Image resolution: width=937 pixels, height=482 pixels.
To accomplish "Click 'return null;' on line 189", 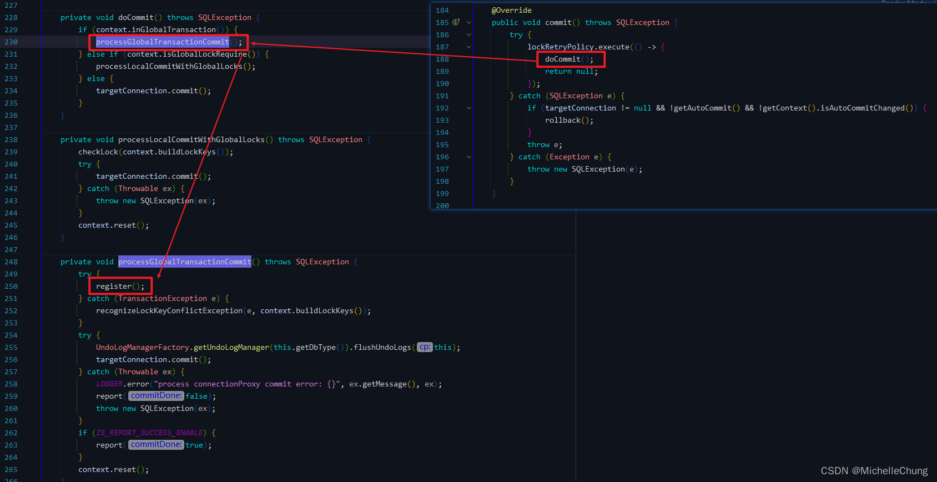I will 571,72.
